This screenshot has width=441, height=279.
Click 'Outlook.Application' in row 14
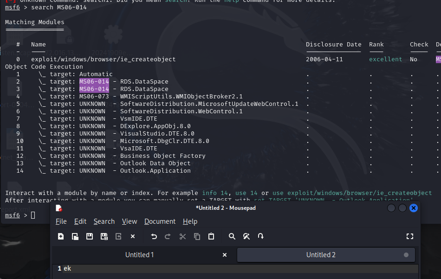pyautogui.click(x=155, y=171)
